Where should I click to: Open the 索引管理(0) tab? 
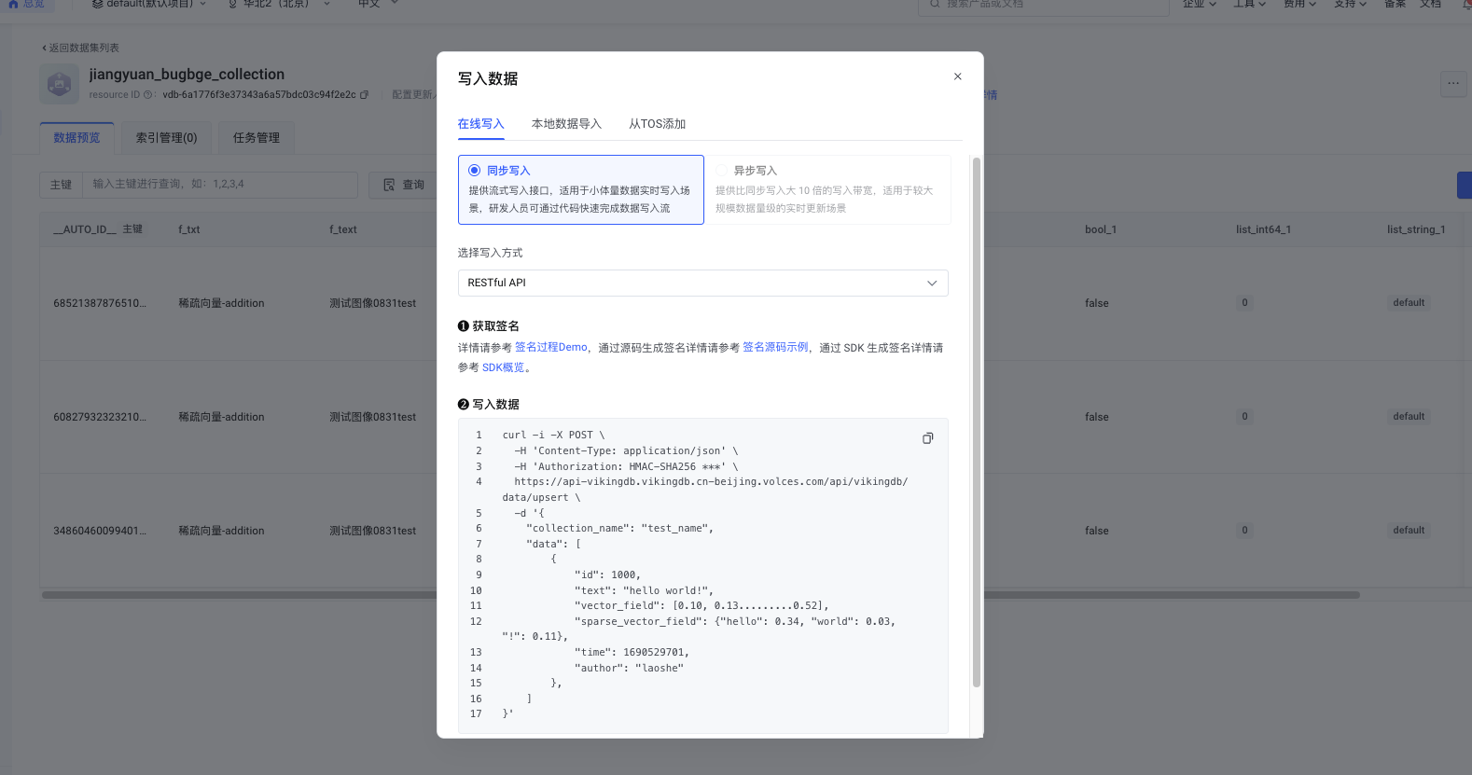click(x=166, y=138)
